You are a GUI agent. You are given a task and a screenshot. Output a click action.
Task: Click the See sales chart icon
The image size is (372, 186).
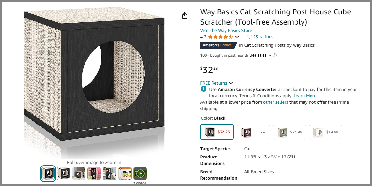(270, 55)
